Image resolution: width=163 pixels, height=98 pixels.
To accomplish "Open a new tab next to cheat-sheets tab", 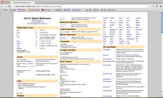I will 37,2.
